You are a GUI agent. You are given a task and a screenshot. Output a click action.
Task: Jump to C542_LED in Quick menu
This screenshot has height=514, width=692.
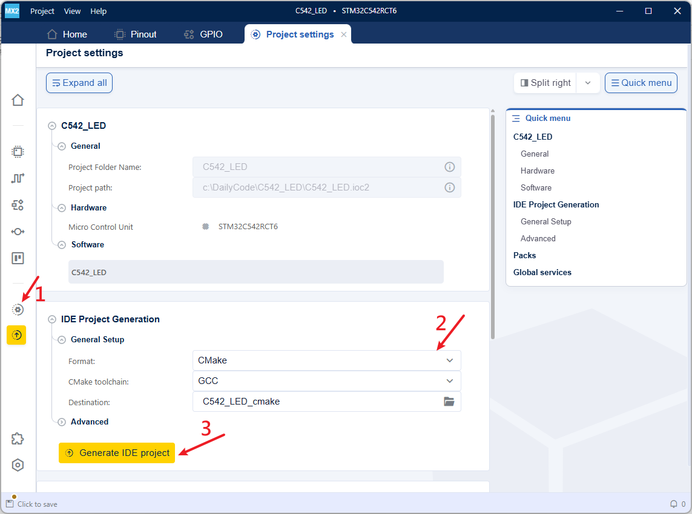click(x=533, y=137)
